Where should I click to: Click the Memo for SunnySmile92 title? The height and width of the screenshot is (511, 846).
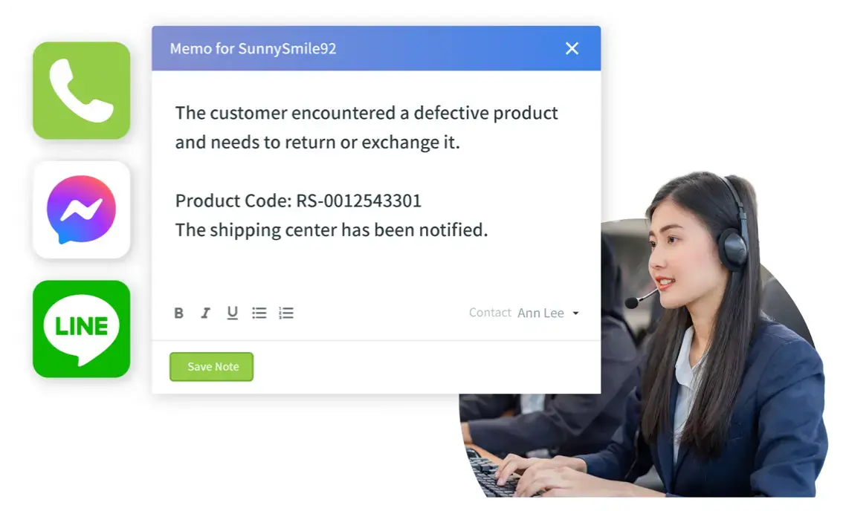pyautogui.click(x=253, y=48)
